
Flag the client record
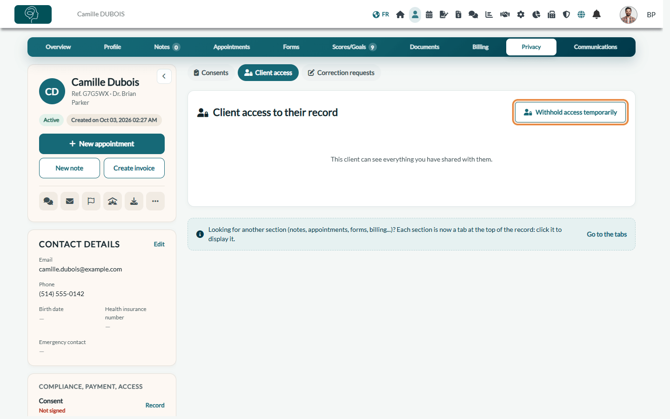(x=91, y=201)
